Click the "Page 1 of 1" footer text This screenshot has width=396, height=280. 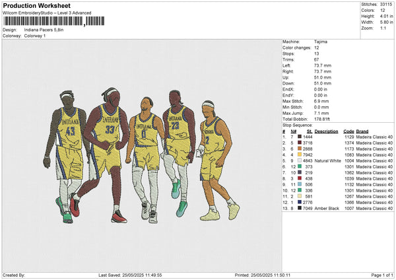coord(382,275)
